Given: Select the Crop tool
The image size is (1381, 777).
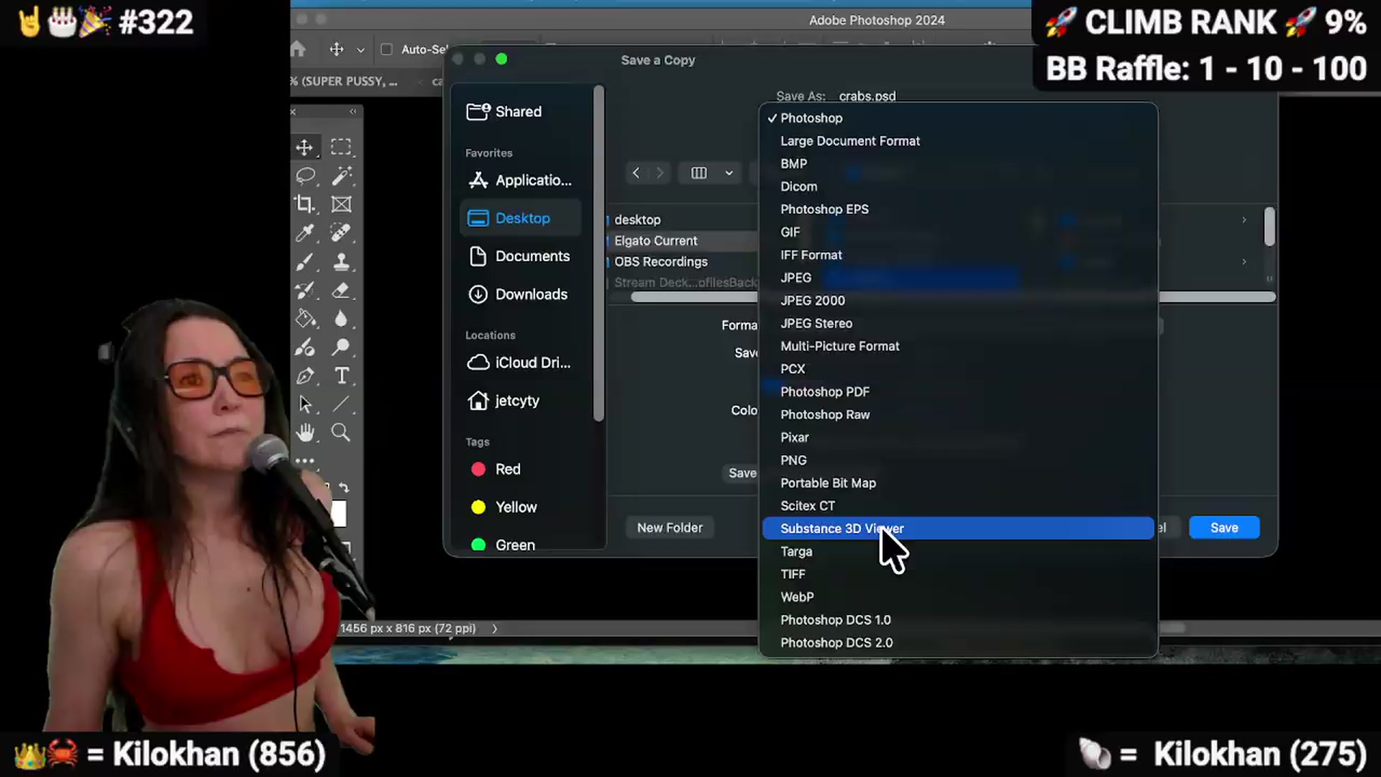Looking at the screenshot, I should [x=305, y=204].
